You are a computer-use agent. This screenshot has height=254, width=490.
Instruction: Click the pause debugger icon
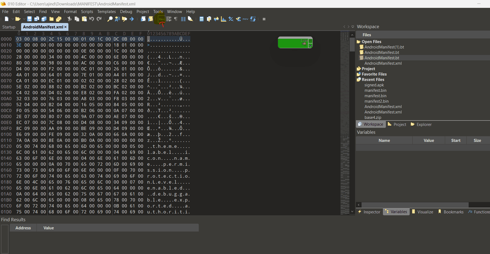264,19
